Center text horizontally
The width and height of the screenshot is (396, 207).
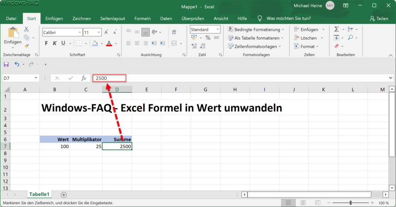[x=137, y=43]
